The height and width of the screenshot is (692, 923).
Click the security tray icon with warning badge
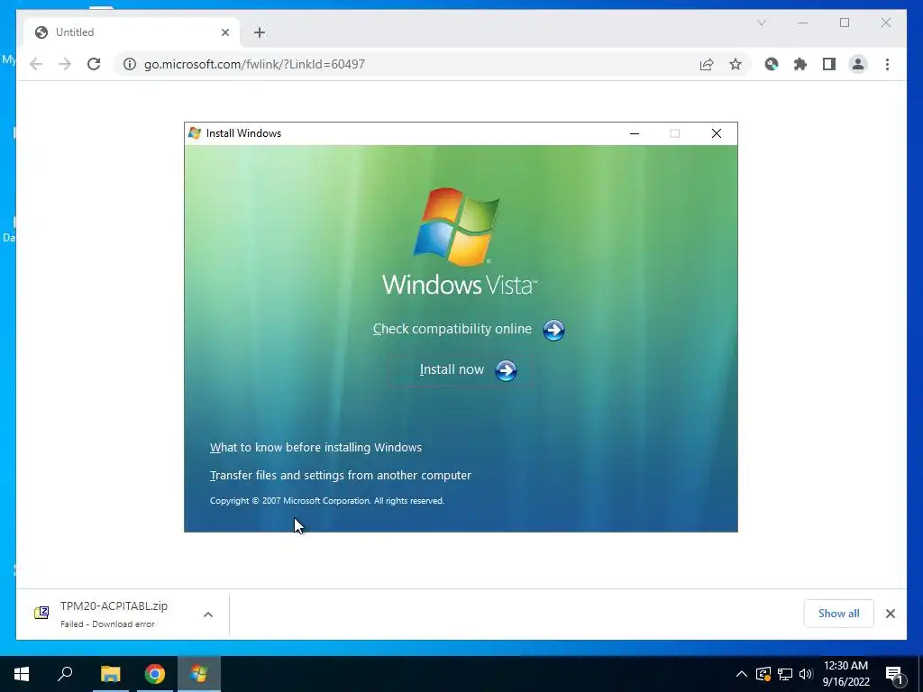763,674
